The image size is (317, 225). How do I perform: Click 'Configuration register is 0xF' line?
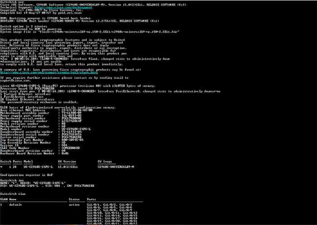click(27, 175)
